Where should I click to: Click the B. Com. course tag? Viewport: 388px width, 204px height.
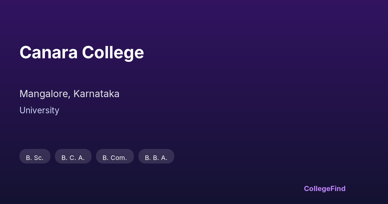[115, 158]
